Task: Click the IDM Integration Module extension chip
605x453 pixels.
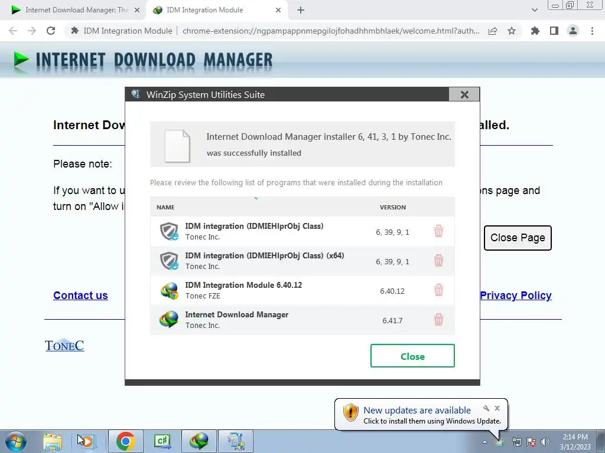Action: (121, 31)
